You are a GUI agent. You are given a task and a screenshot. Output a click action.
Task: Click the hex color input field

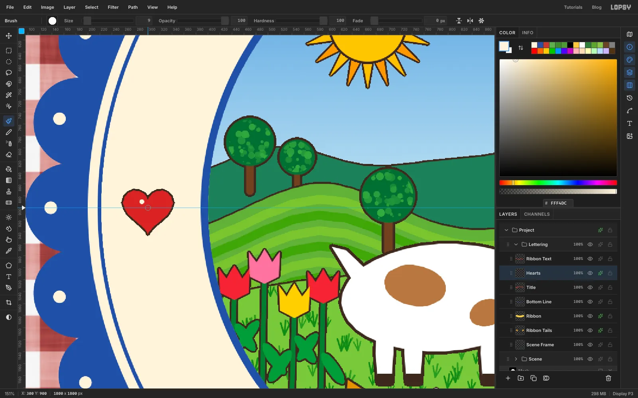click(x=558, y=203)
